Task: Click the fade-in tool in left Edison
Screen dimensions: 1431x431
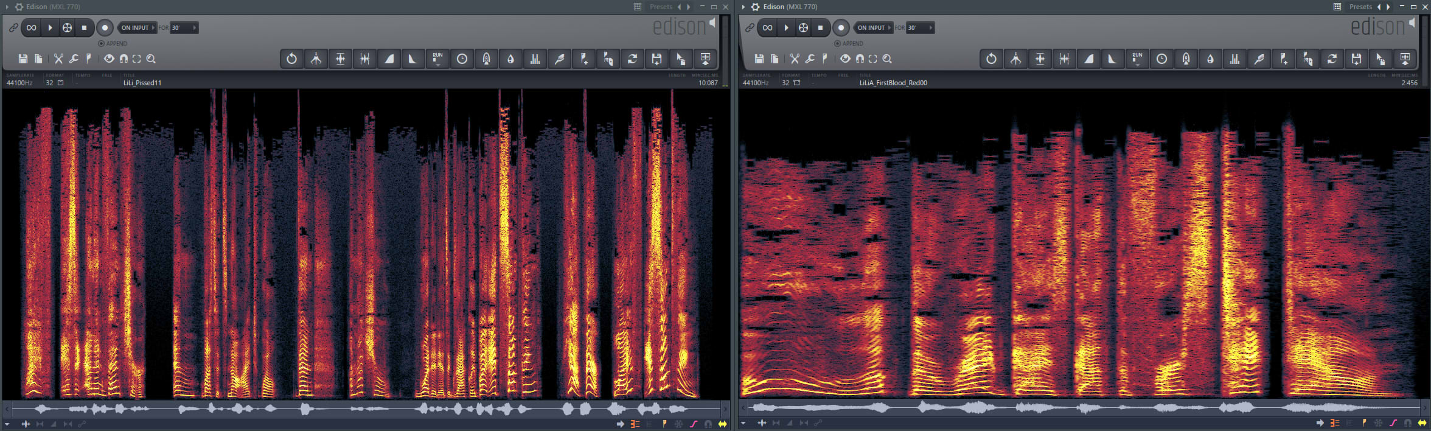Action: coord(389,59)
